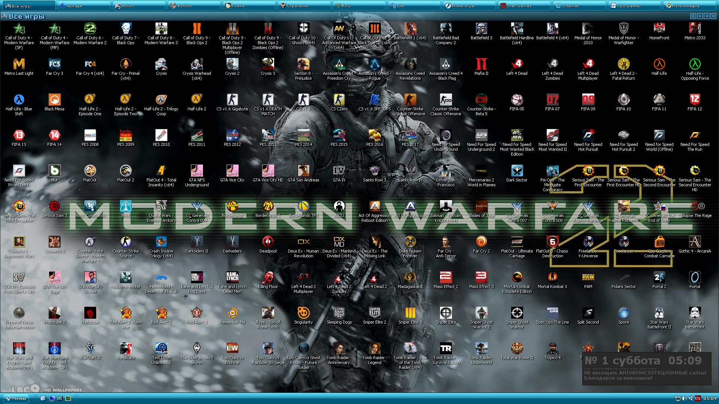Launch FIFA 14 icon

pos(54,135)
